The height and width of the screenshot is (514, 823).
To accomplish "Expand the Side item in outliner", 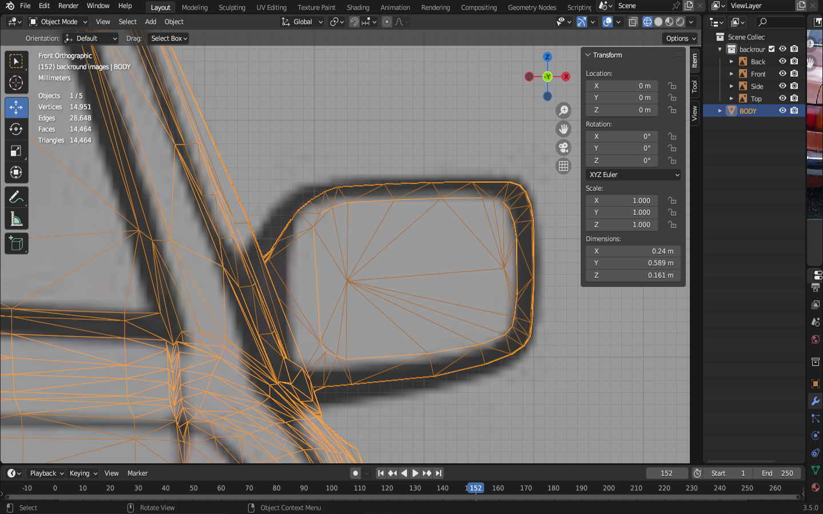I will pyautogui.click(x=732, y=86).
